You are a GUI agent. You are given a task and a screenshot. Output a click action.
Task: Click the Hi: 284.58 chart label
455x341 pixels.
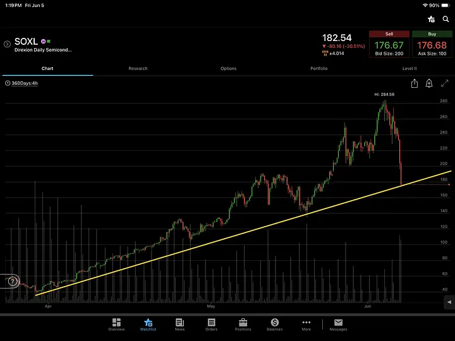tap(384, 94)
